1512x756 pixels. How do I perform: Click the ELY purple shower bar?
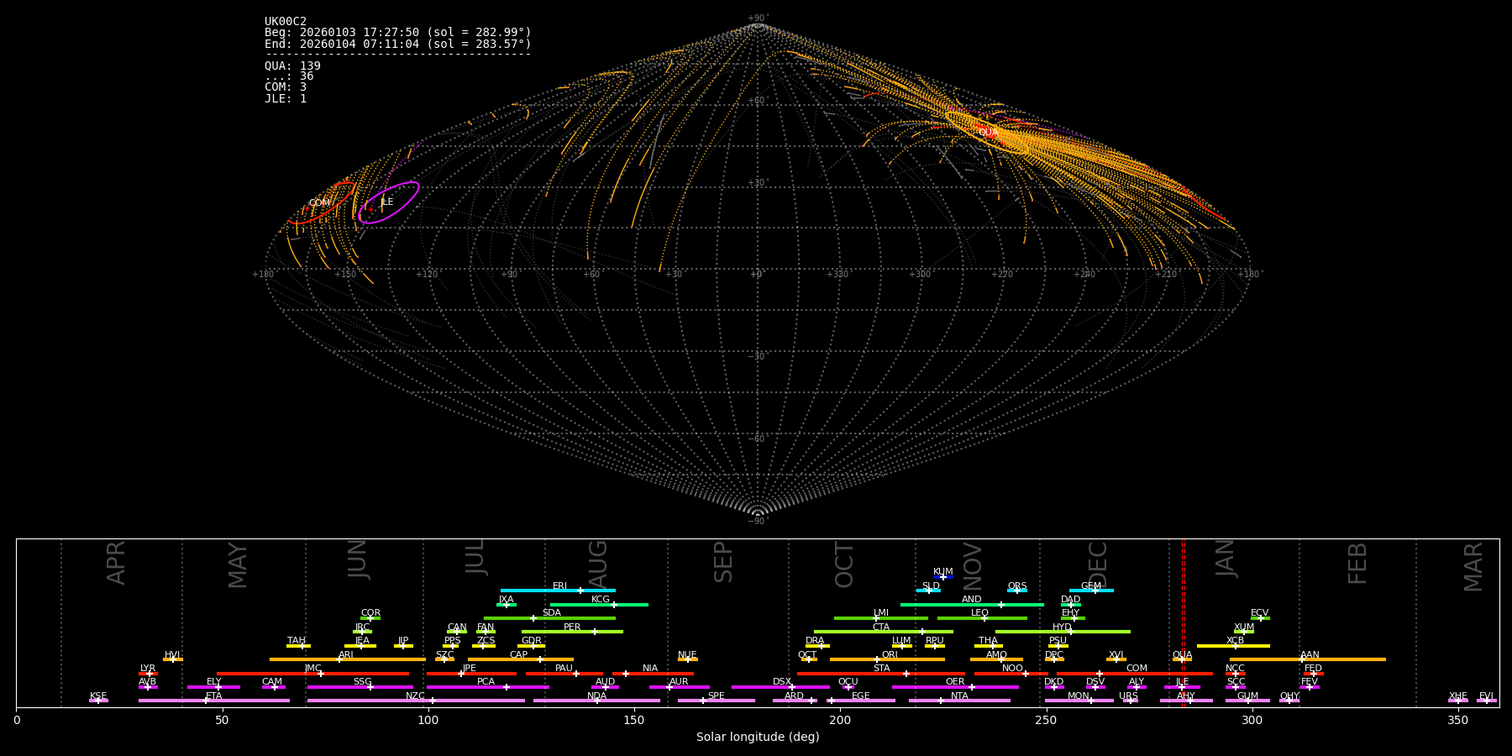(213, 687)
